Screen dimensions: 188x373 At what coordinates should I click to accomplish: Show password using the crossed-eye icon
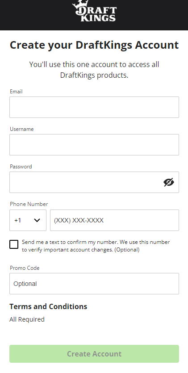[169, 182]
